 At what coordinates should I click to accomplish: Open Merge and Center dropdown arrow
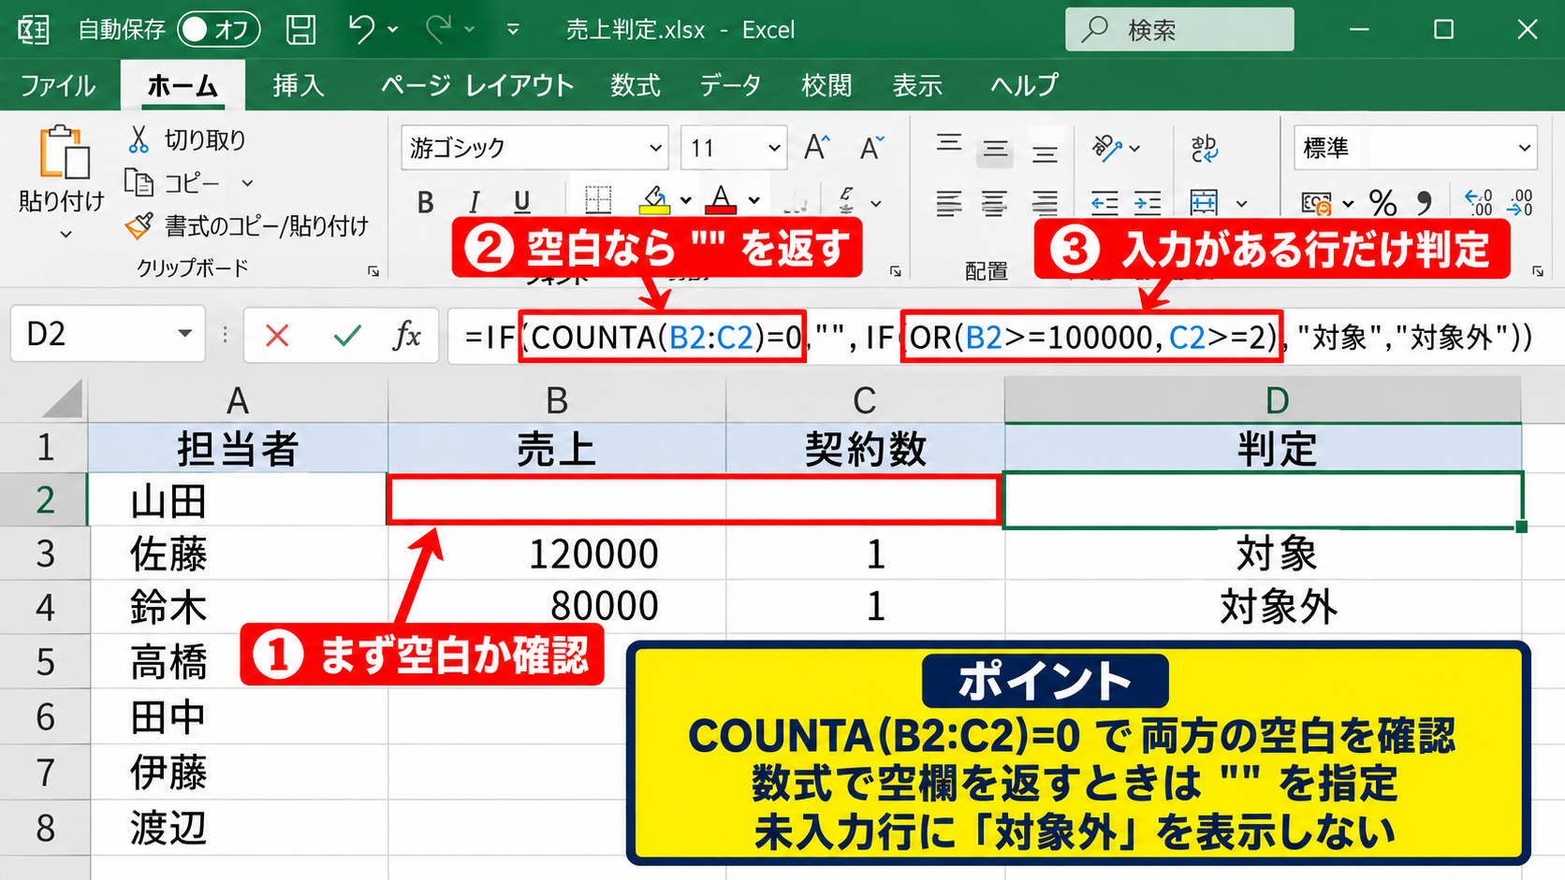1241,203
